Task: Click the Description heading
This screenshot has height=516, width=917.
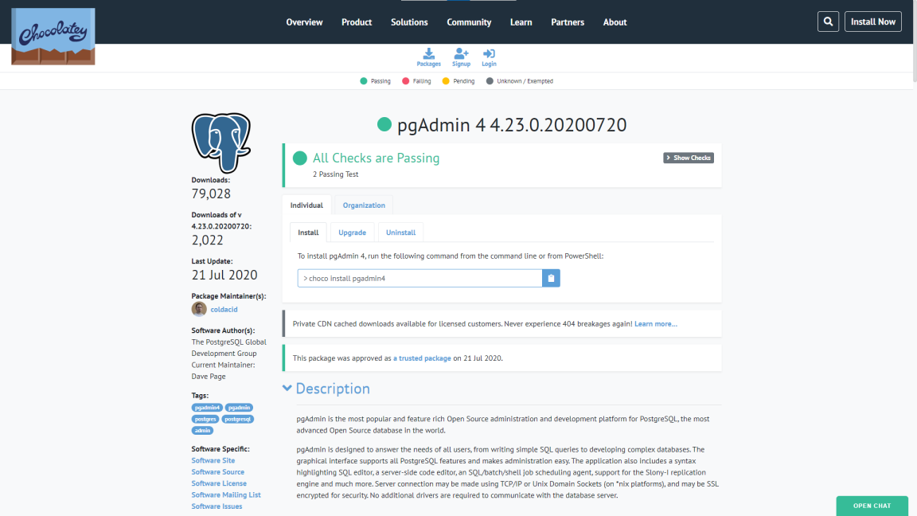Action: click(333, 389)
